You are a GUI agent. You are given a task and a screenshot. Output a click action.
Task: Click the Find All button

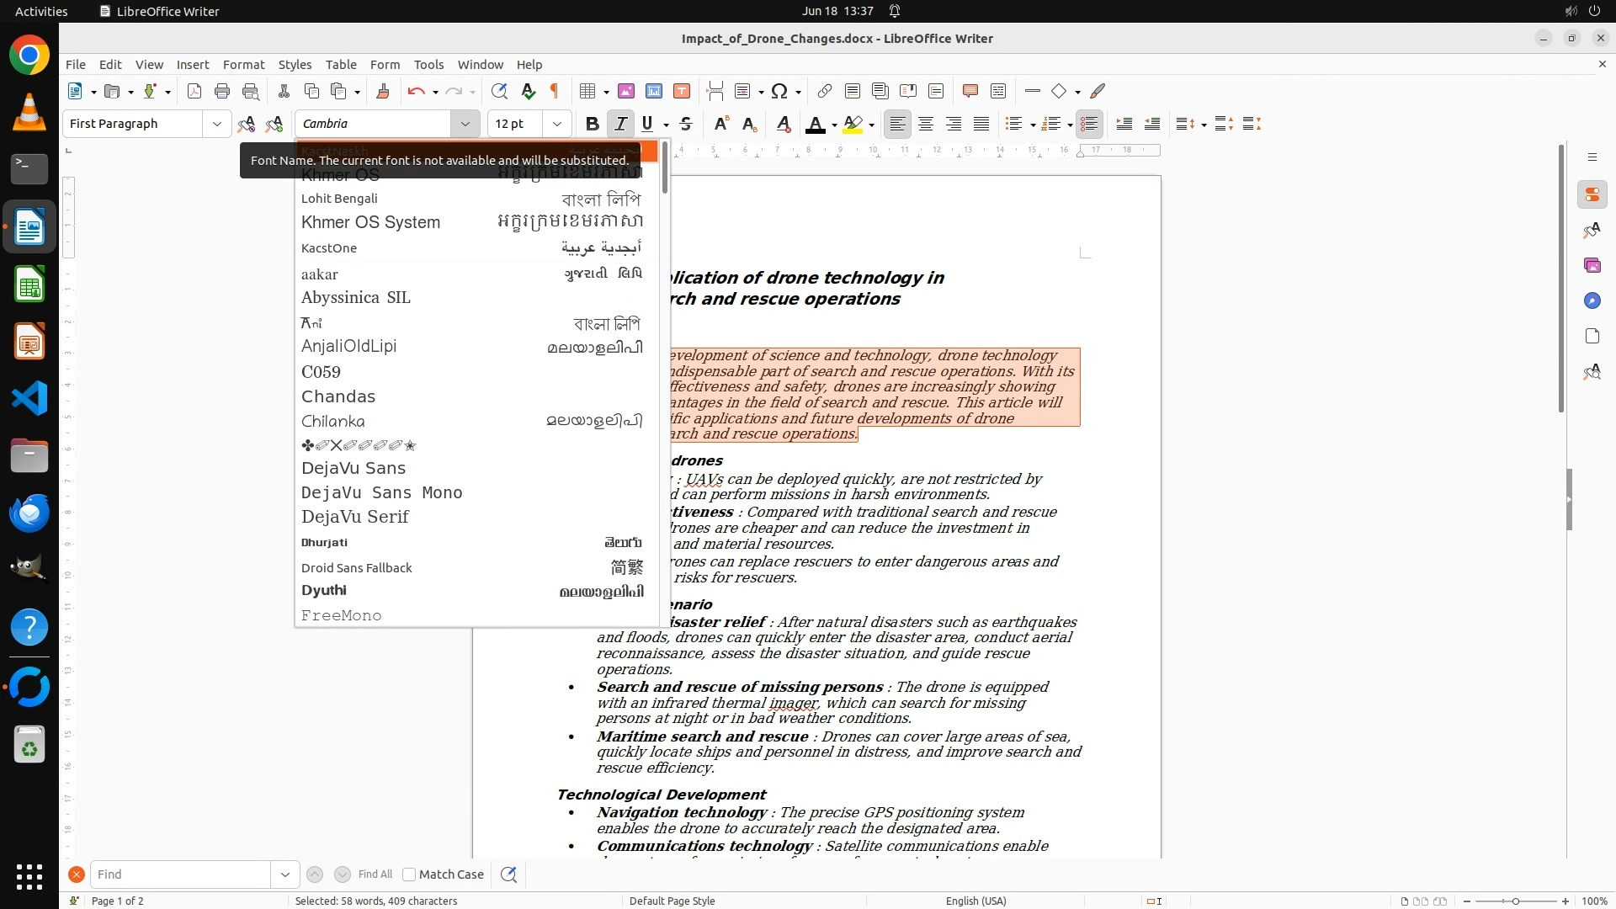tap(375, 874)
